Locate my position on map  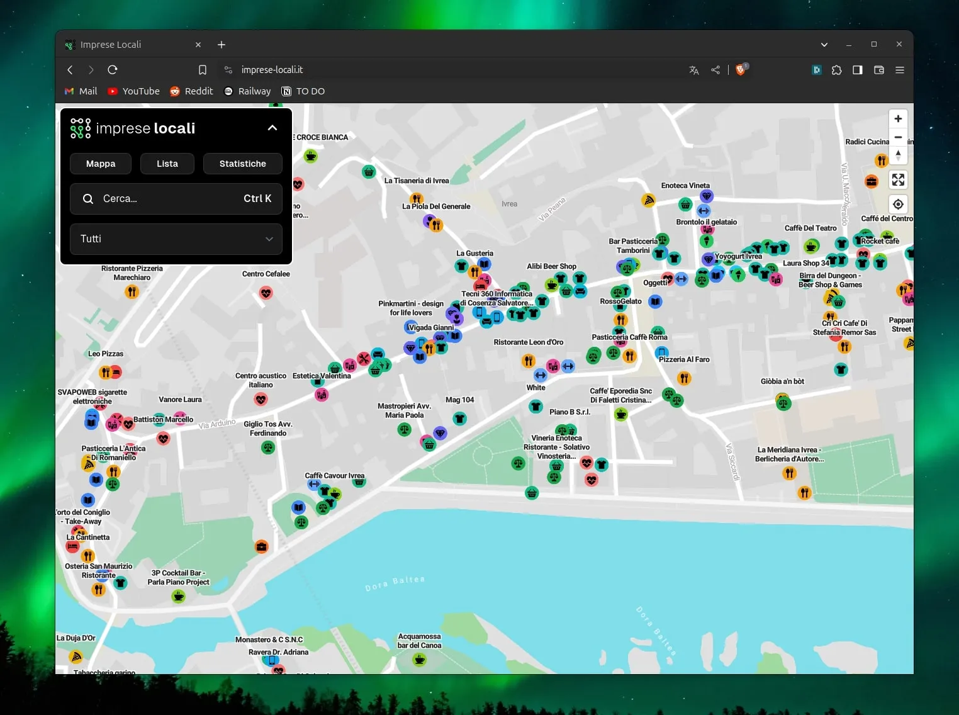pyautogui.click(x=898, y=205)
